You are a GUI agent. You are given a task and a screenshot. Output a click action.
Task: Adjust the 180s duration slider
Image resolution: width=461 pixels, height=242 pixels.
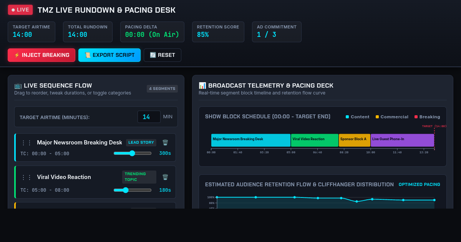[x=133, y=190]
